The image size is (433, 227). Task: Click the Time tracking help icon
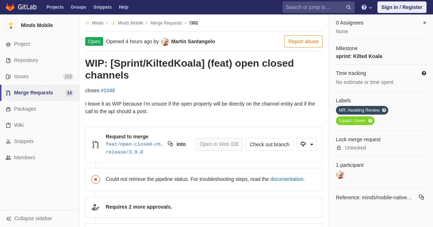pyautogui.click(x=424, y=73)
